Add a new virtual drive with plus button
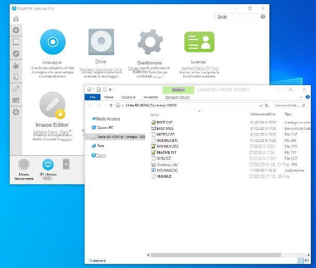316x268 pixels. tap(66, 164)
